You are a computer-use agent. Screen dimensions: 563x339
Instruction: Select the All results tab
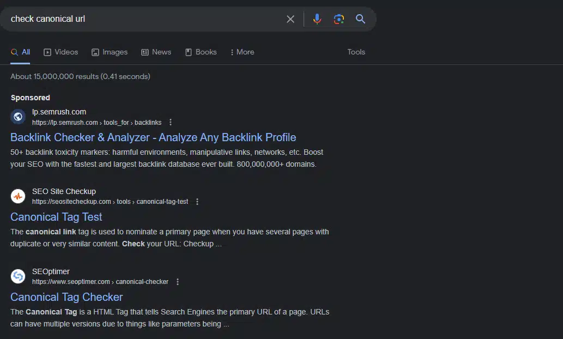(21, 52)
